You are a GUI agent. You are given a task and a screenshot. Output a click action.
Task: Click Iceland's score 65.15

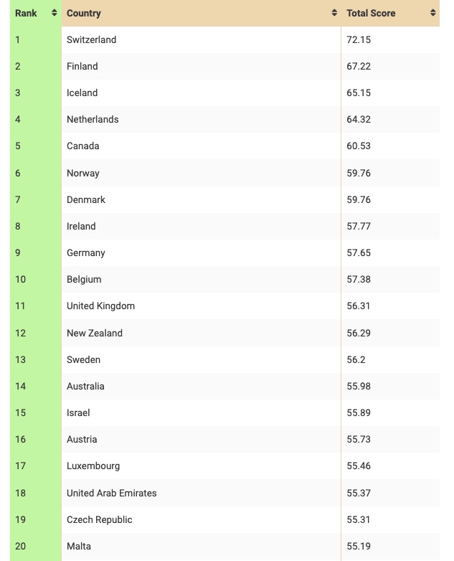pyautogui.click(x=359, y=93)
